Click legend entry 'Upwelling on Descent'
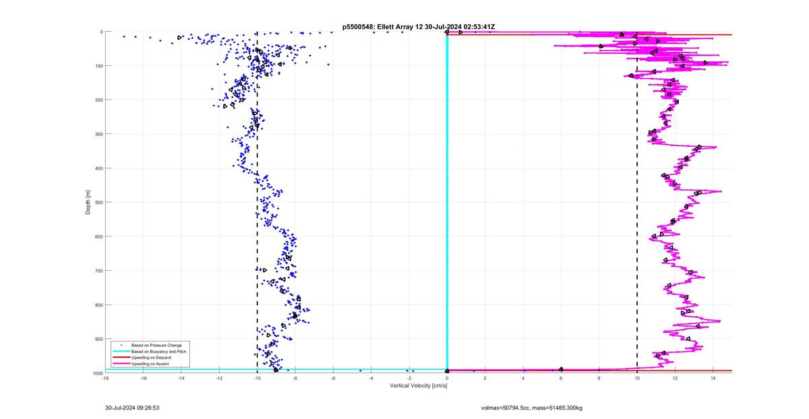 point(152,358)
